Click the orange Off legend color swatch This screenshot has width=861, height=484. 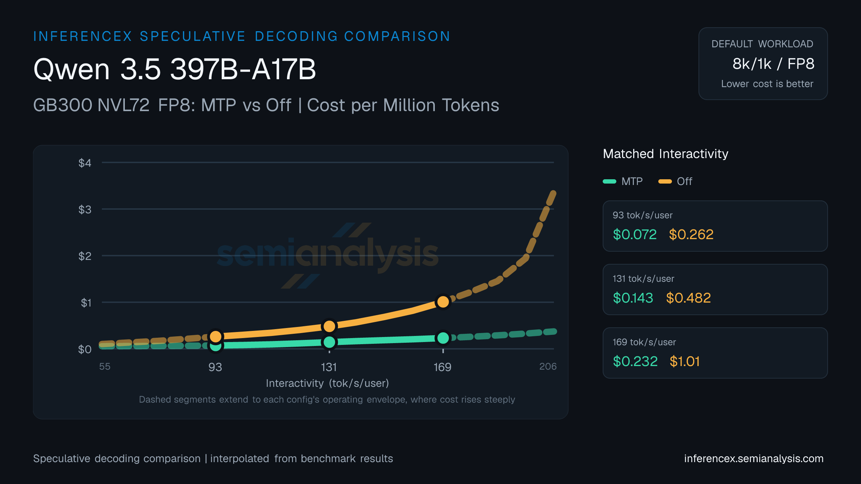pos(665,181)
